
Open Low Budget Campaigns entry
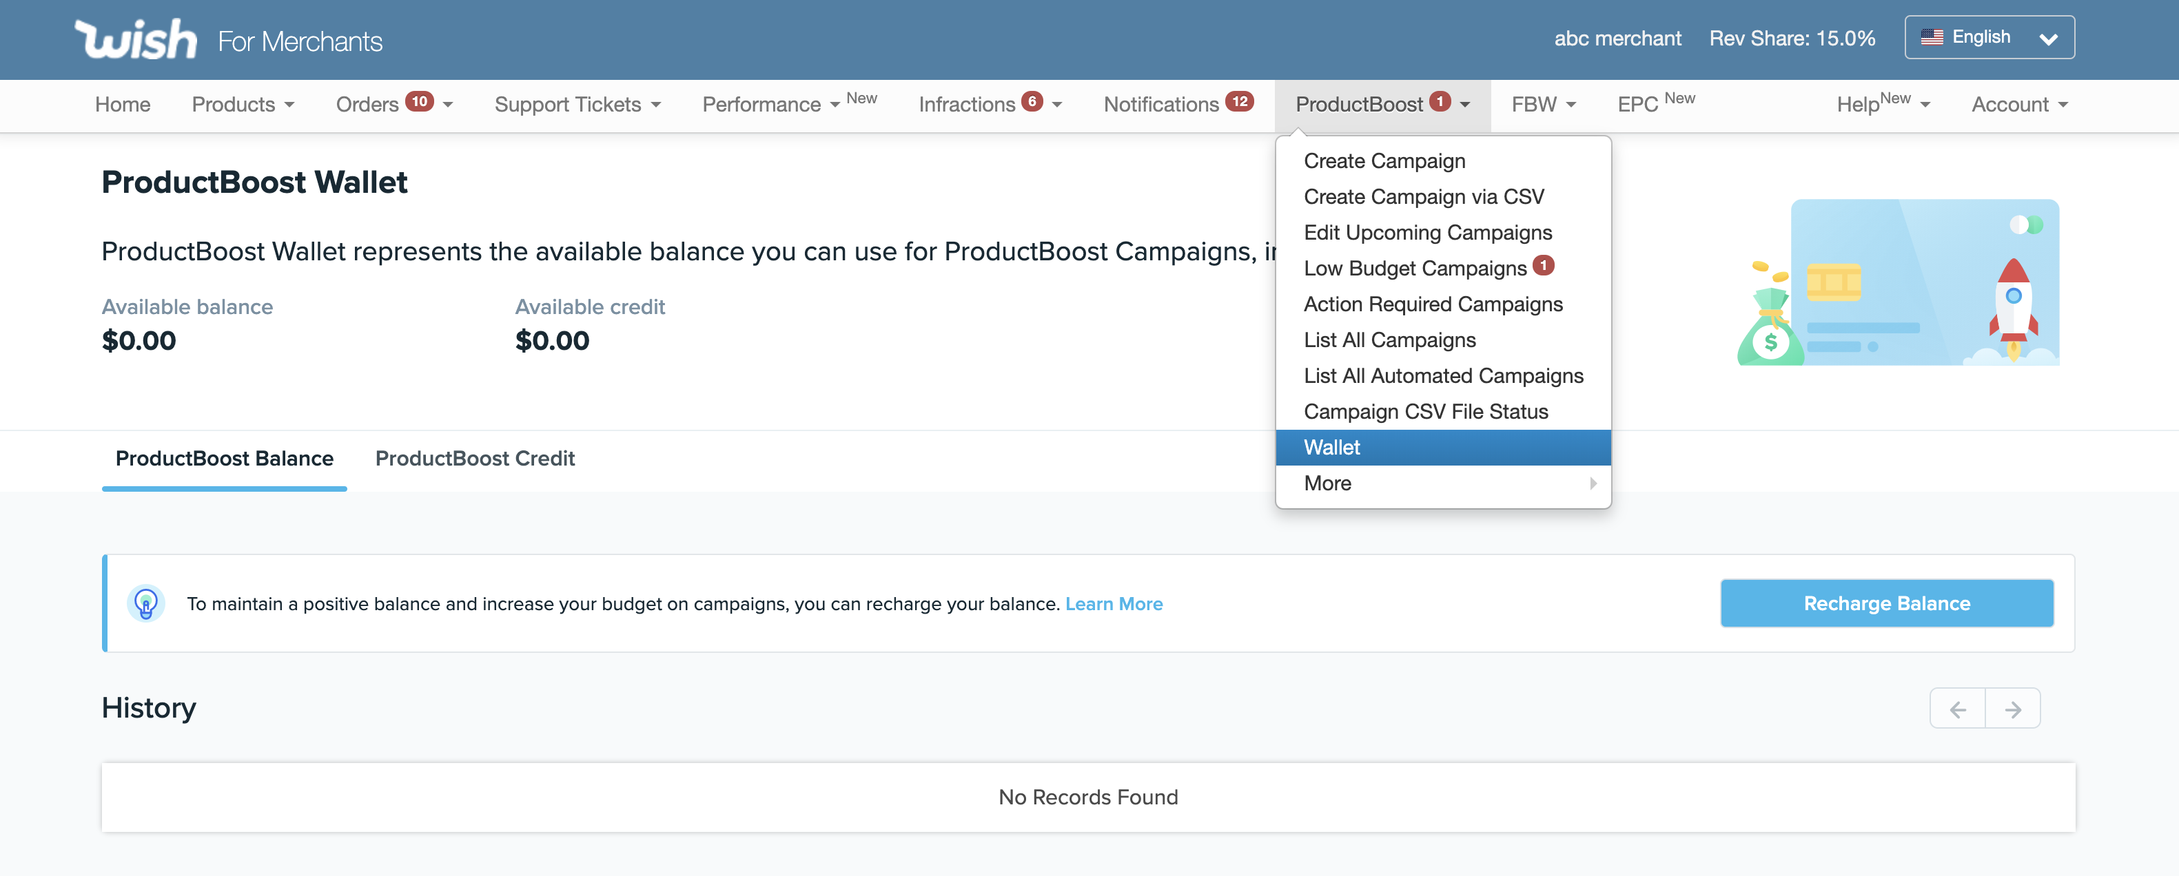[x=1414, y=269]
